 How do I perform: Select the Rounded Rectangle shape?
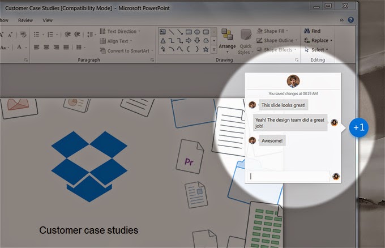[x=206, y=32]
